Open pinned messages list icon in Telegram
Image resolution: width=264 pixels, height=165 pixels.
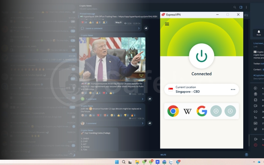tap(246, 15)
